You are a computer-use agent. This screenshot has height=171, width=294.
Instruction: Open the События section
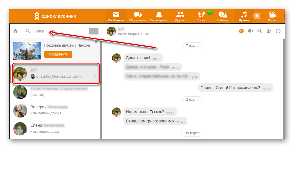click(x=222, y=16)
